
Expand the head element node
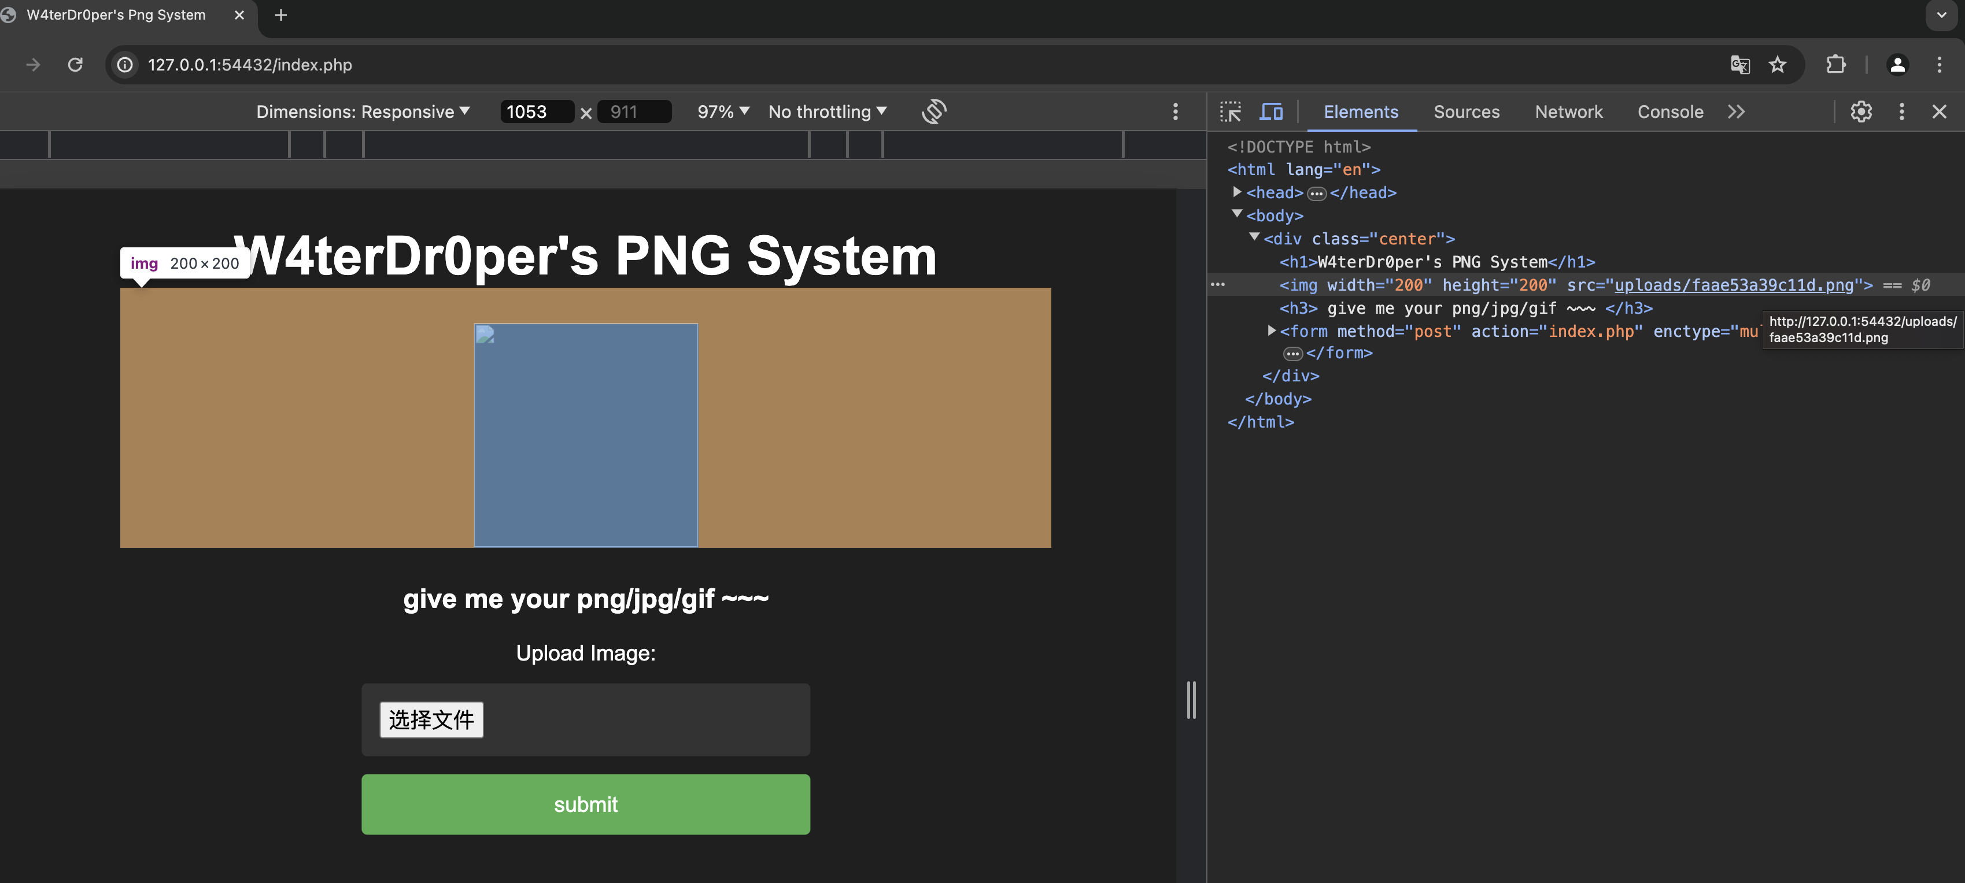point(1236,192)
